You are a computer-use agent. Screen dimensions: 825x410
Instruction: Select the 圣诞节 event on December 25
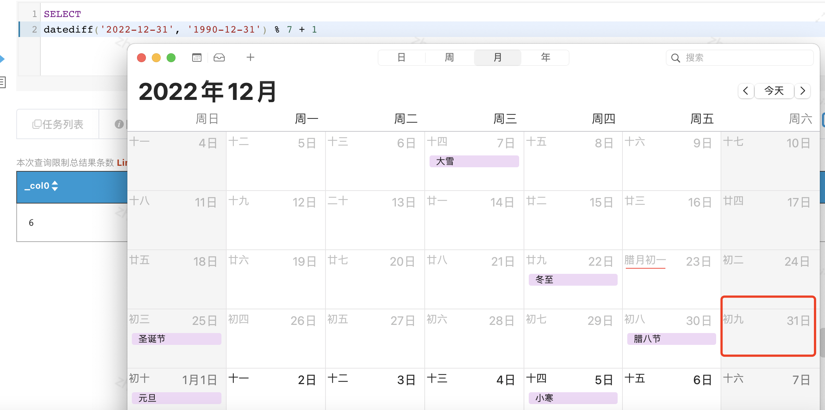tap(176, 339)
